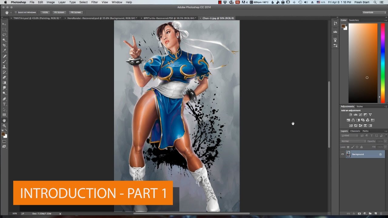Select the Brush tool
The width and height of the screenshot is (388, 218).
pos(4,61)
